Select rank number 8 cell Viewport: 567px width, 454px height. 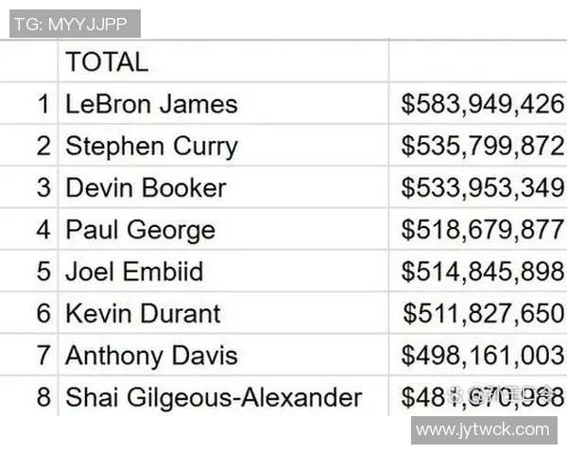43,397
